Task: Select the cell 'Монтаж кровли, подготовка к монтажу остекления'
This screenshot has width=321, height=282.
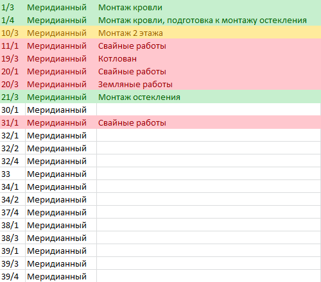Action: (209, 19)
